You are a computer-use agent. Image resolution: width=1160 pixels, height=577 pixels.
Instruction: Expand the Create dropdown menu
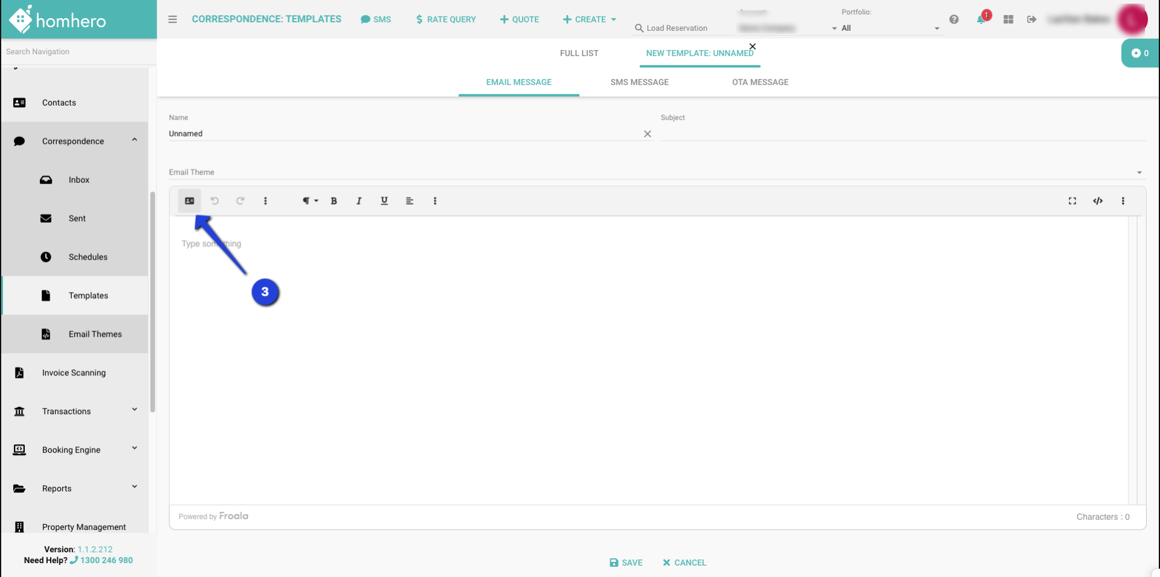tap(589, 19)
